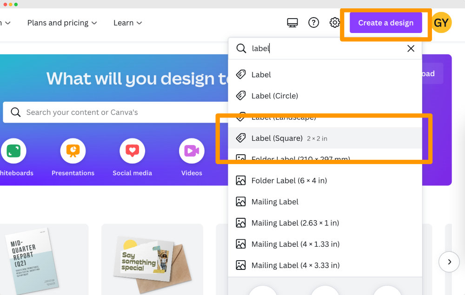Click the Videos label text

192,173
